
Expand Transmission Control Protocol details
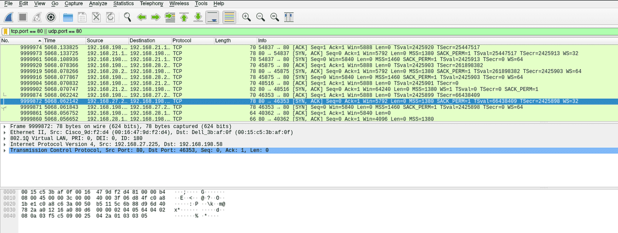click(x=5, y=150)
